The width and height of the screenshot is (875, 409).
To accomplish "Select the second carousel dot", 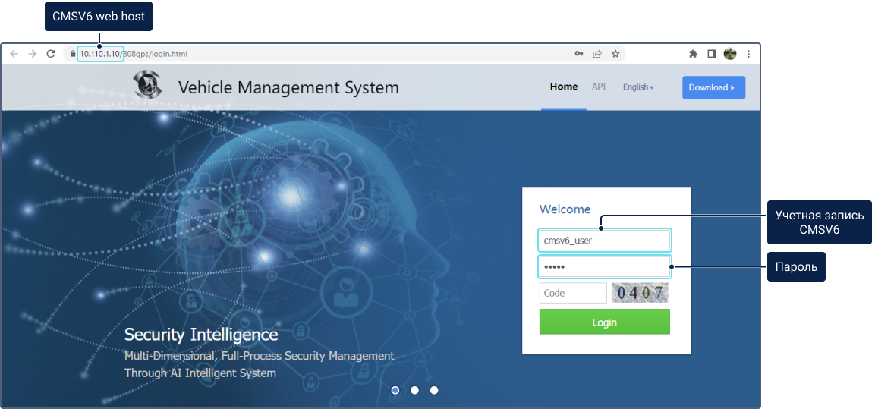I will coord(414,390).
